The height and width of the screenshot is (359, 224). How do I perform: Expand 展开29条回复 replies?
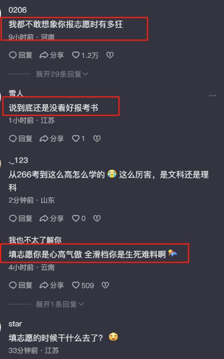[x=62, y=74]
